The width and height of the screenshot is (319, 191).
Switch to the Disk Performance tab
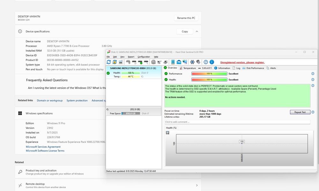click(x=253, y=68)
